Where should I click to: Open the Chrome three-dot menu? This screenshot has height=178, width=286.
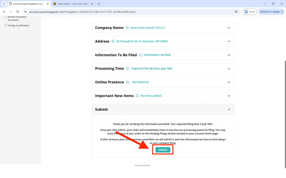click(282, 12)
